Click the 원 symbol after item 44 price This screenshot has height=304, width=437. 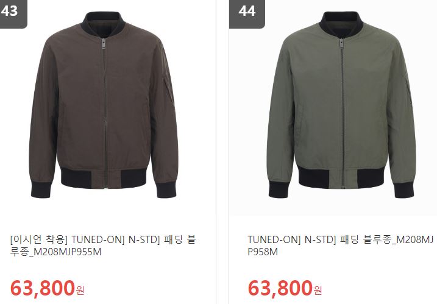[318, 291]
